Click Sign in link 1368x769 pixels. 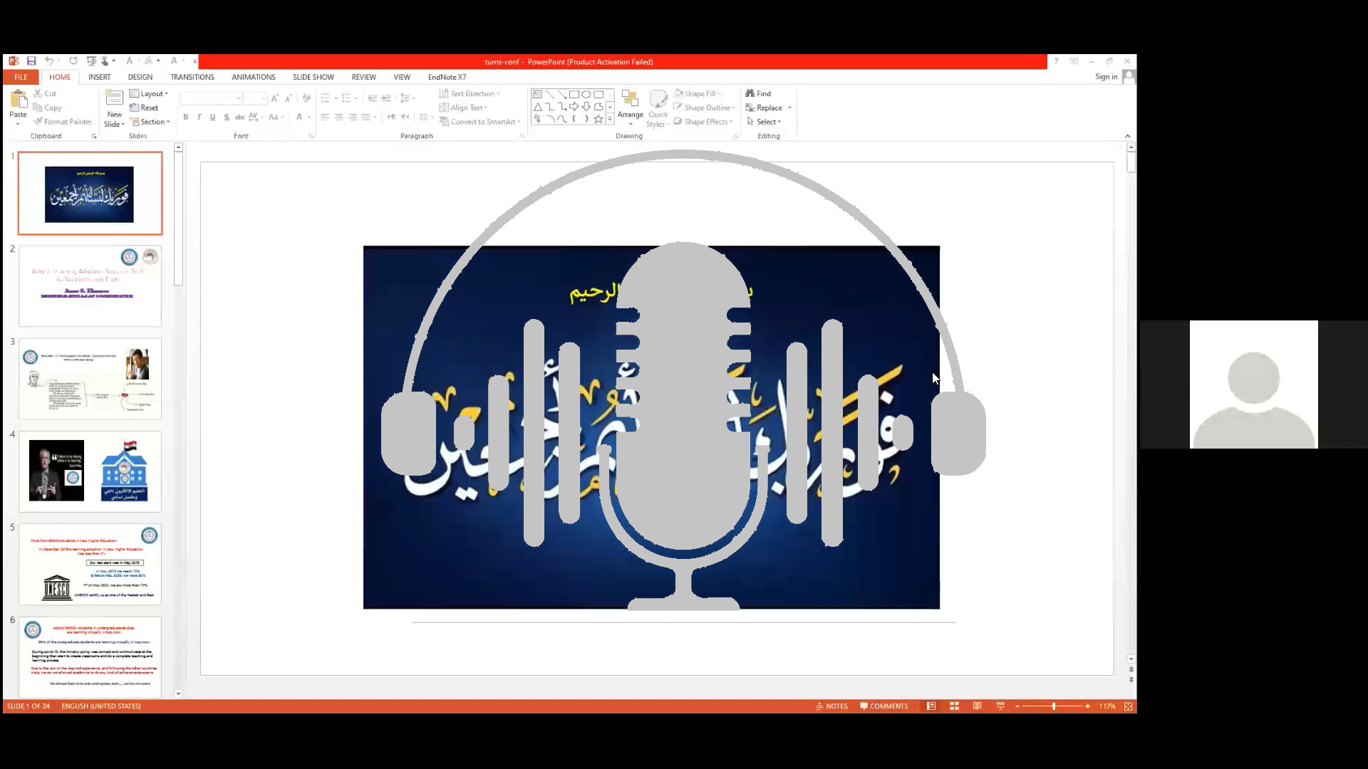click(x=1106, y=77)
